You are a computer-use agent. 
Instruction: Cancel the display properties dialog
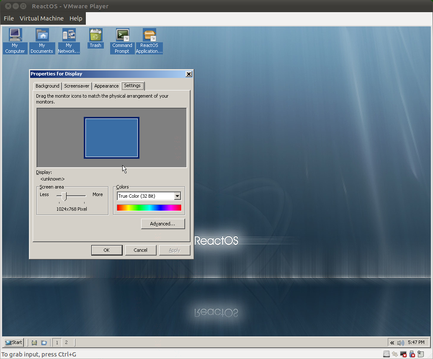(x=141, y=250)
